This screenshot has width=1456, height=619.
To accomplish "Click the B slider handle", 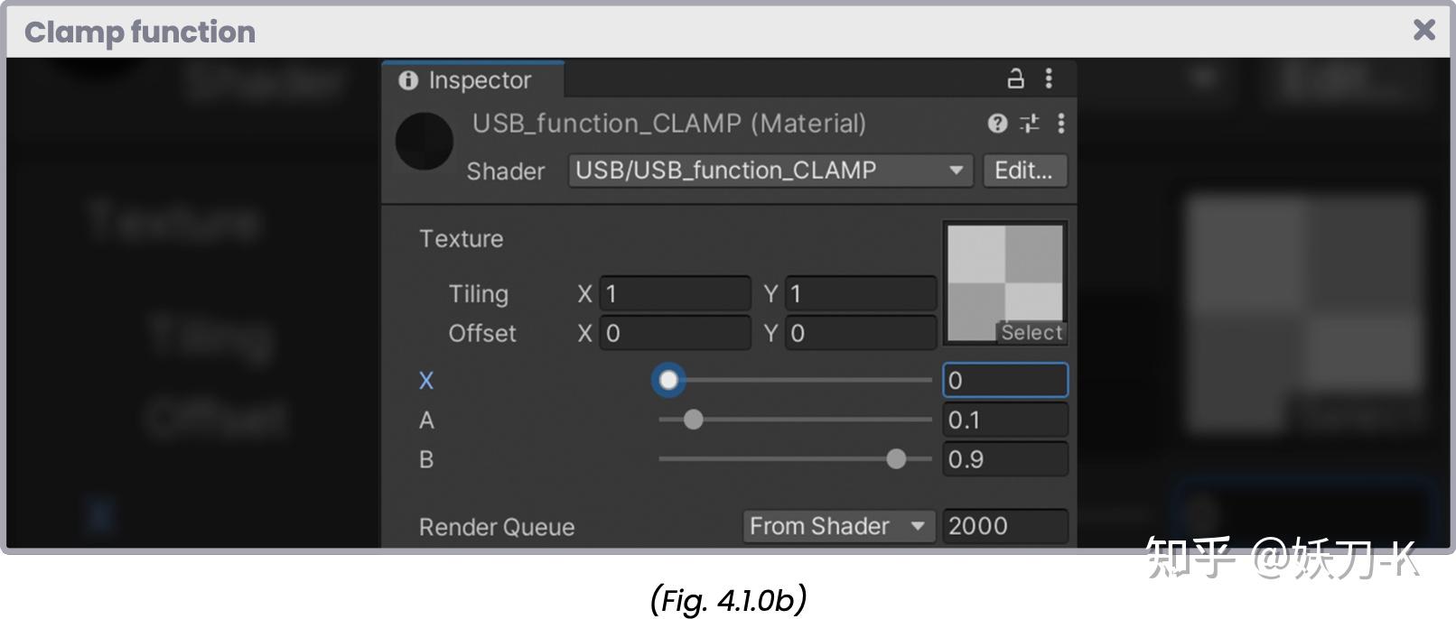I will [x=897, y=459].
